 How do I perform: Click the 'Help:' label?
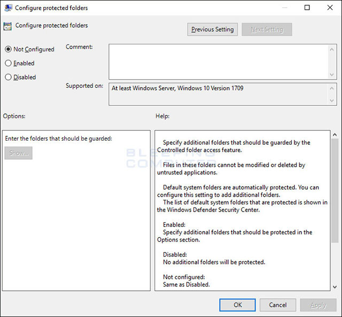[162, 116]
